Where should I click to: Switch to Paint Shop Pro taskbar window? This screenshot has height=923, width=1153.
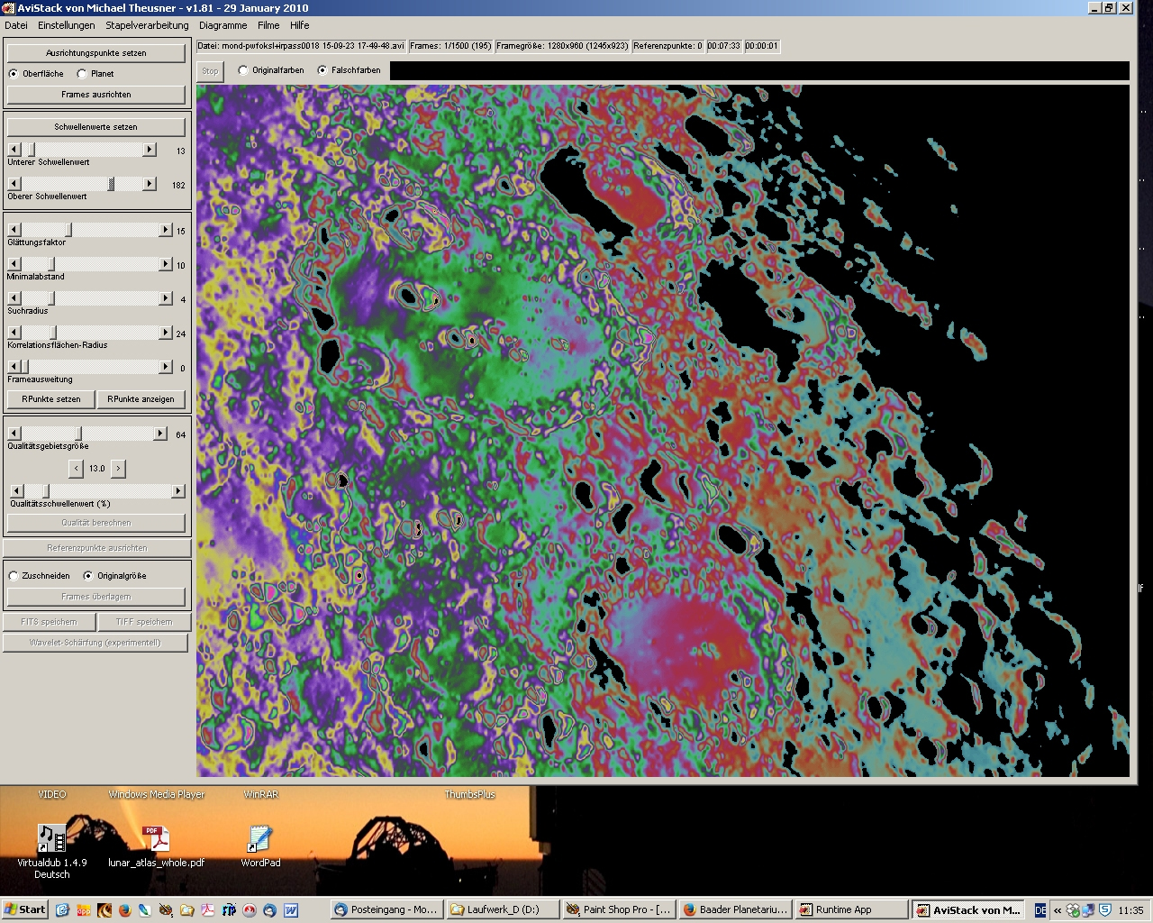point(618,910)
